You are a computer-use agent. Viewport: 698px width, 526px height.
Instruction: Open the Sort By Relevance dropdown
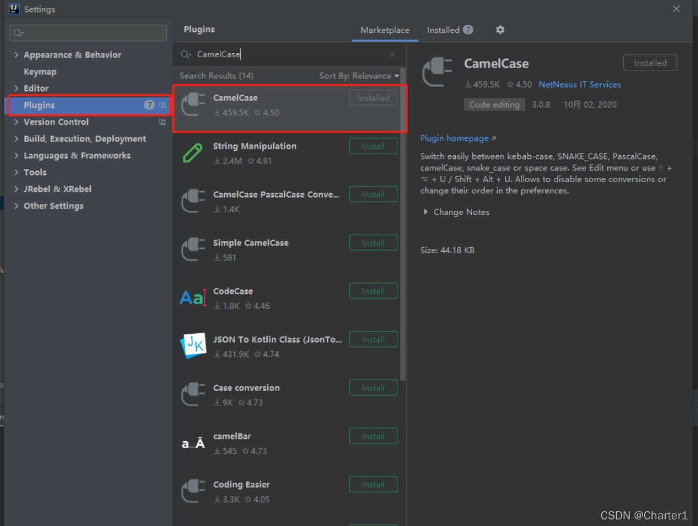click(359, 76)
